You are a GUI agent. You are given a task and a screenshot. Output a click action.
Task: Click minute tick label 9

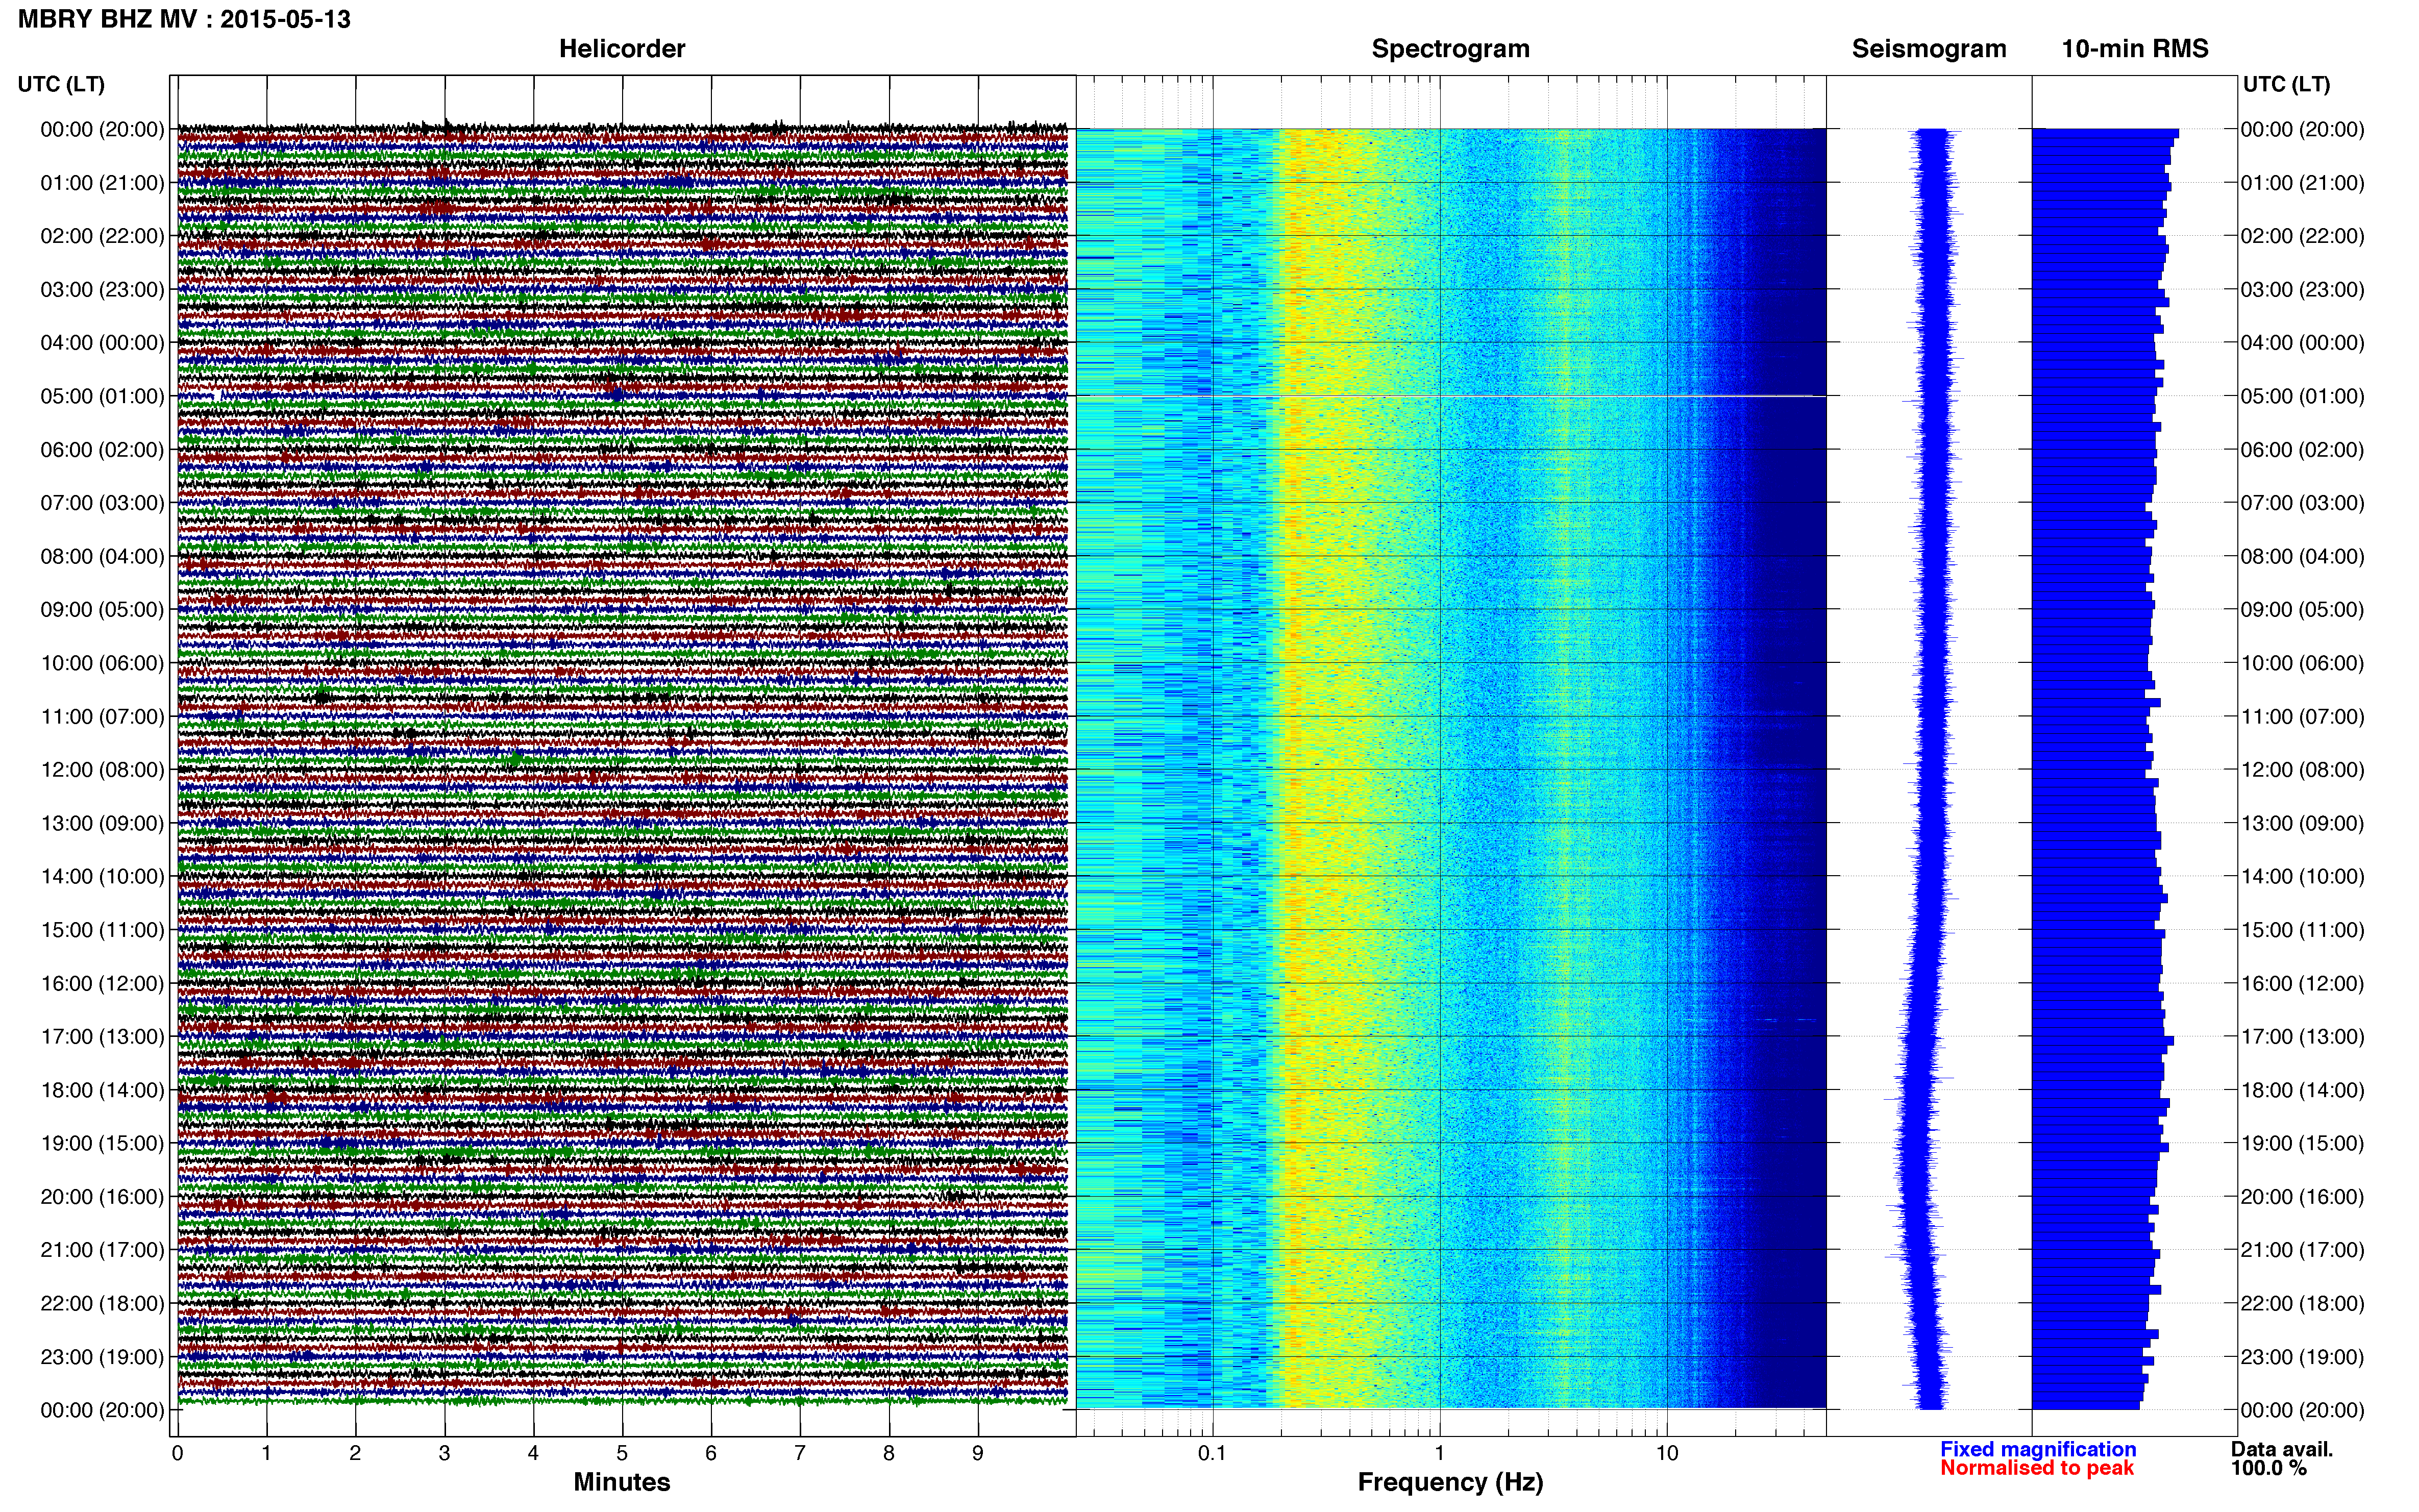(x=978, y=1453)
